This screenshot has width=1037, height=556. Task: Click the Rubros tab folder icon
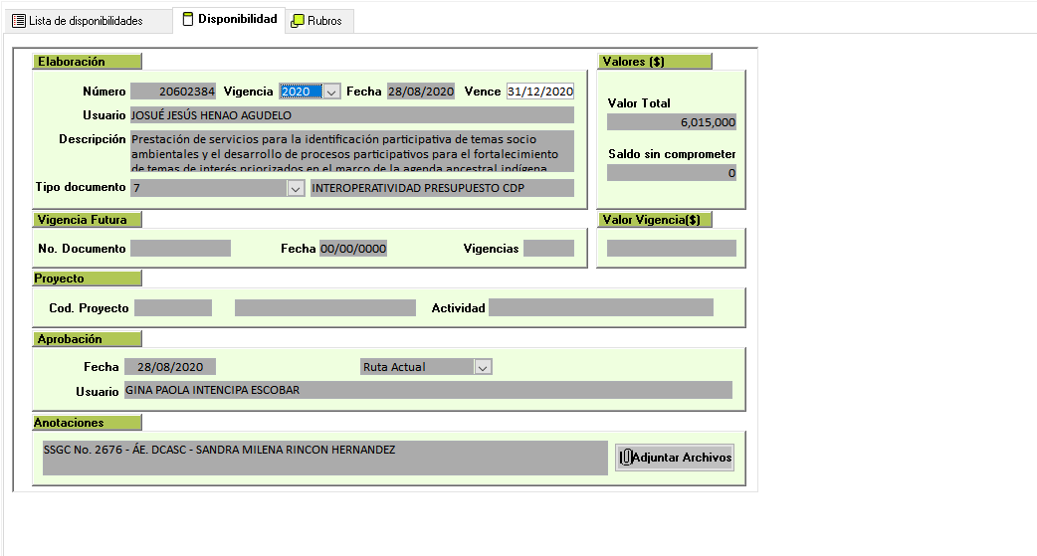pos(298,21)
